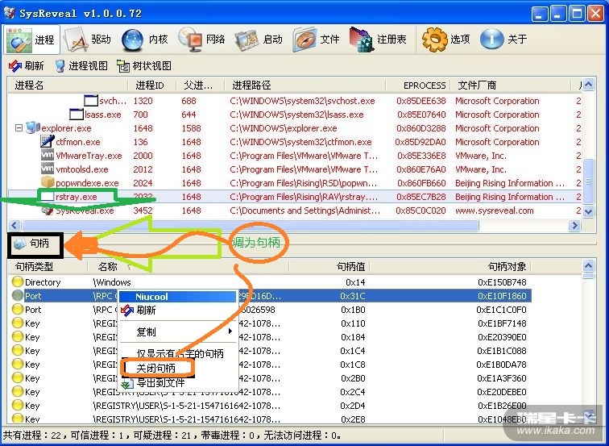Select highlighted Port handle 0x31C icon

[x=18, y=295]
